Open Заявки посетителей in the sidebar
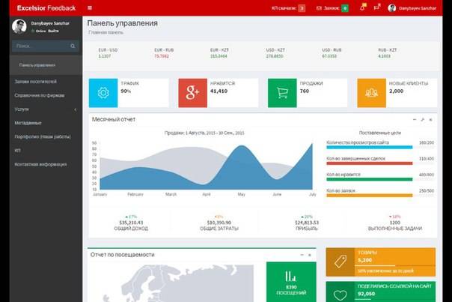The image size is (452, 302). pyautogui.click(x=35, y=81)
